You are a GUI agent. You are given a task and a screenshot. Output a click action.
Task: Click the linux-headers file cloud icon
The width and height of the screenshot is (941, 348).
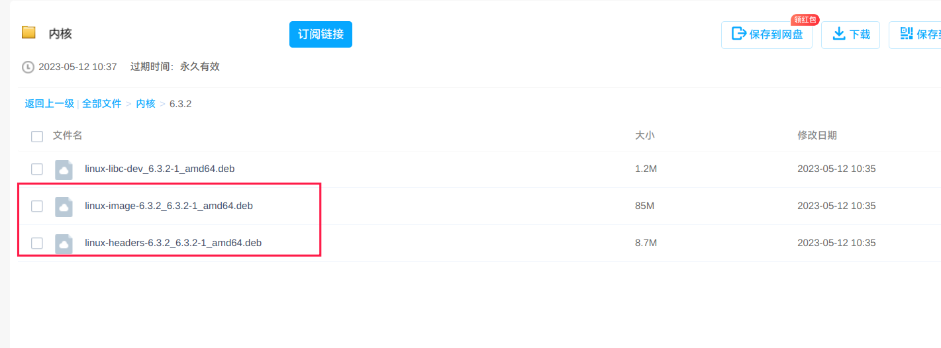(x=64, y=243)
